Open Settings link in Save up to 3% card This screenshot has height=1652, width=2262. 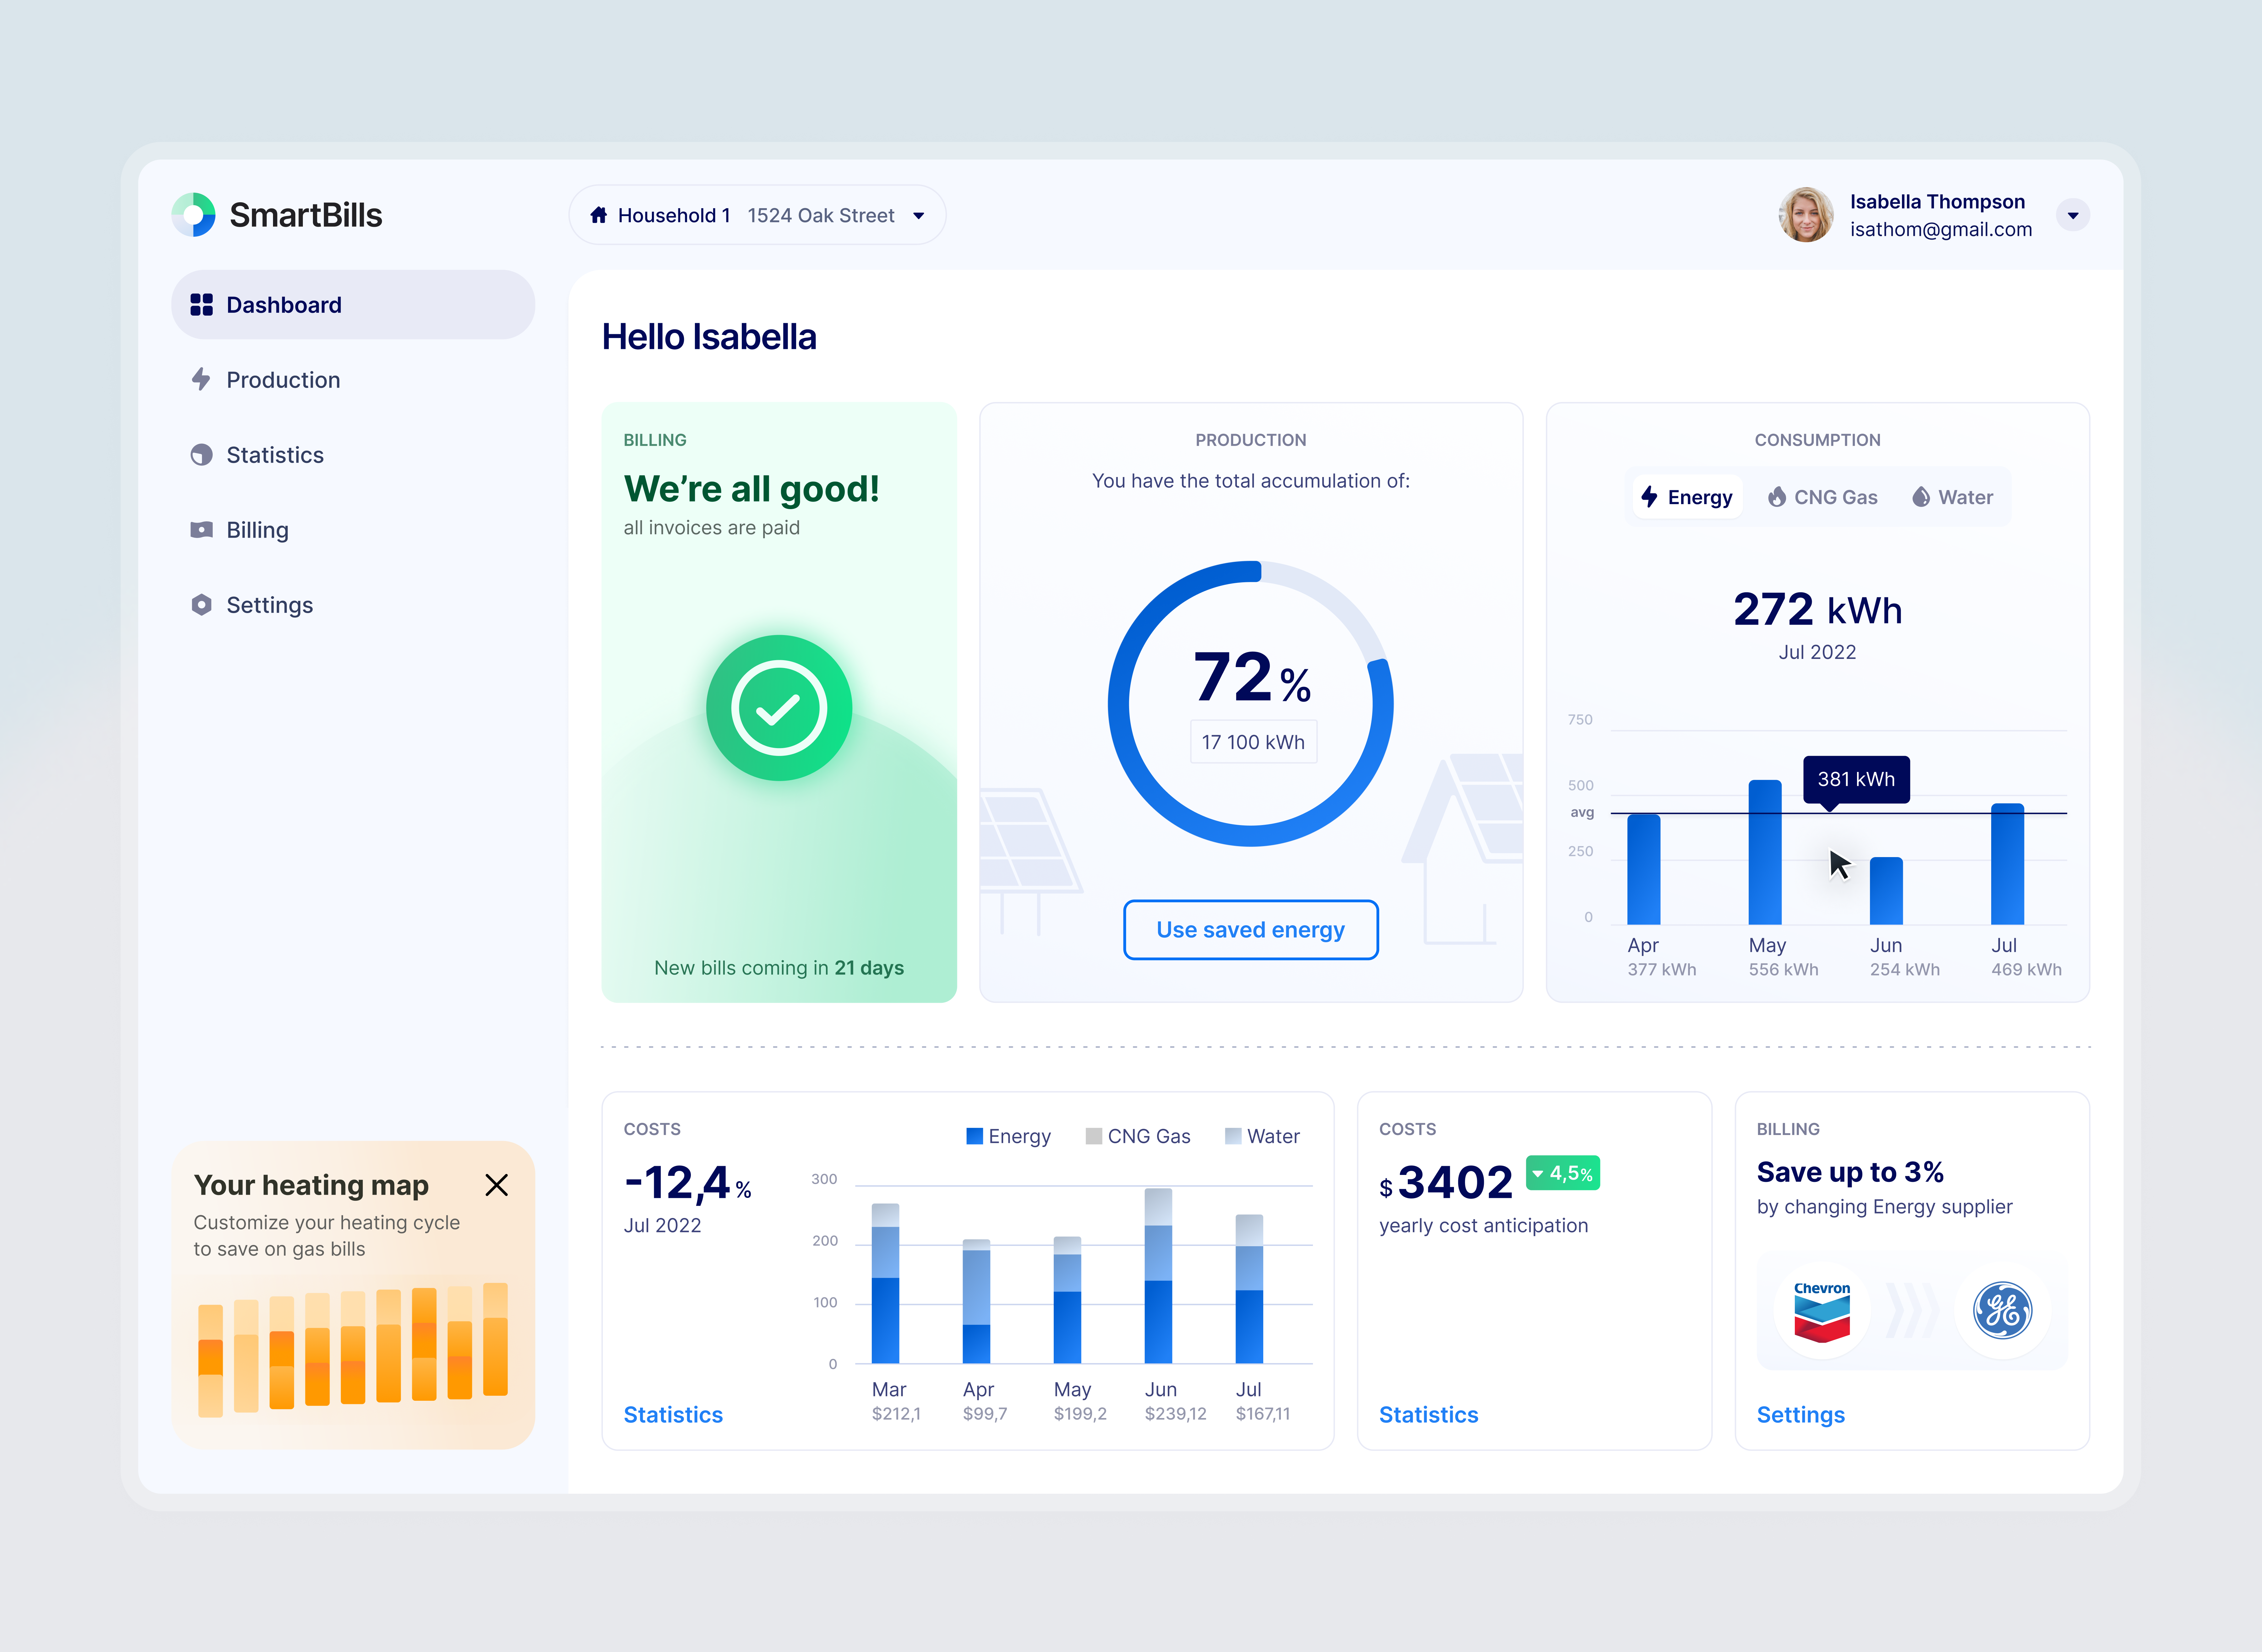[1801, 1415]
